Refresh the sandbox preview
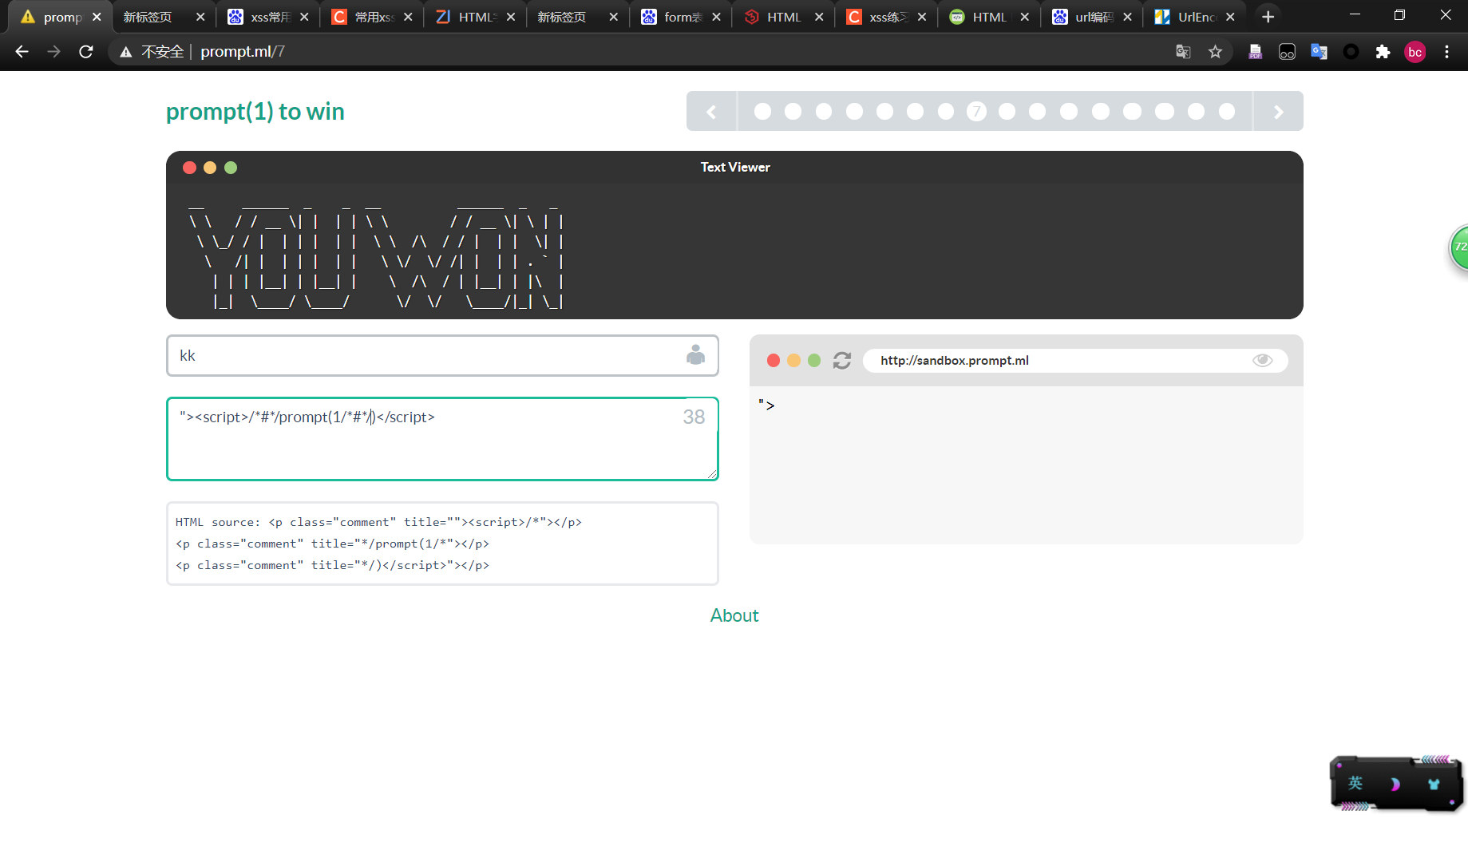Screen dimensions: 1468x862 (x=842, y=361)
